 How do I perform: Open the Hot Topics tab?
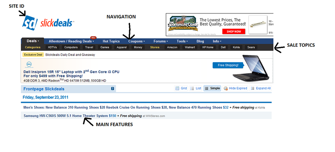(111, 41)
